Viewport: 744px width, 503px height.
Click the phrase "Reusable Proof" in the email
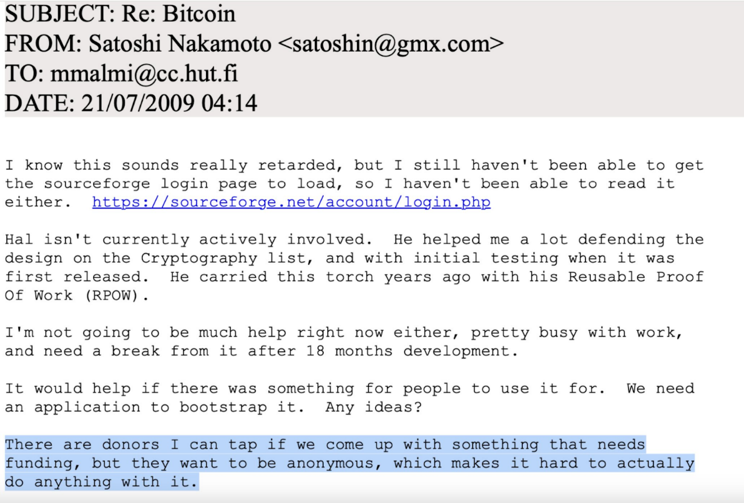coord(636,277)
